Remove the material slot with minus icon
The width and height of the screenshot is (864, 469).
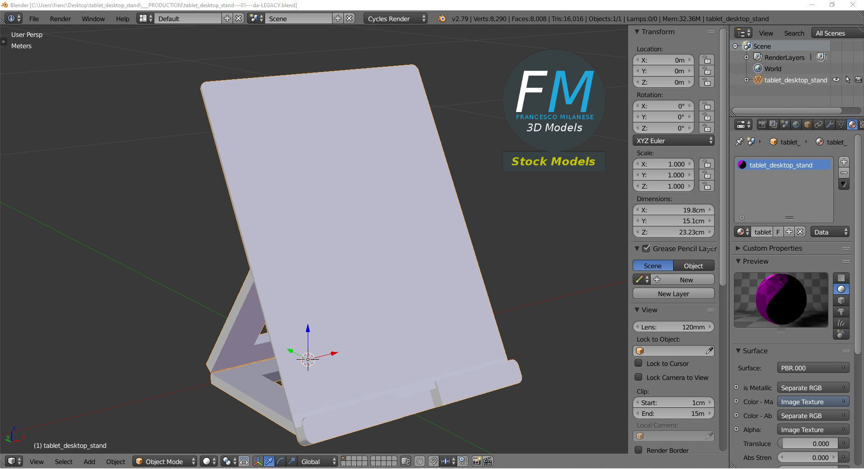844,173
